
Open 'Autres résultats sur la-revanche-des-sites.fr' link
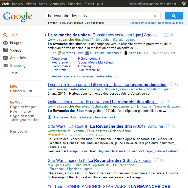point(85,76)
